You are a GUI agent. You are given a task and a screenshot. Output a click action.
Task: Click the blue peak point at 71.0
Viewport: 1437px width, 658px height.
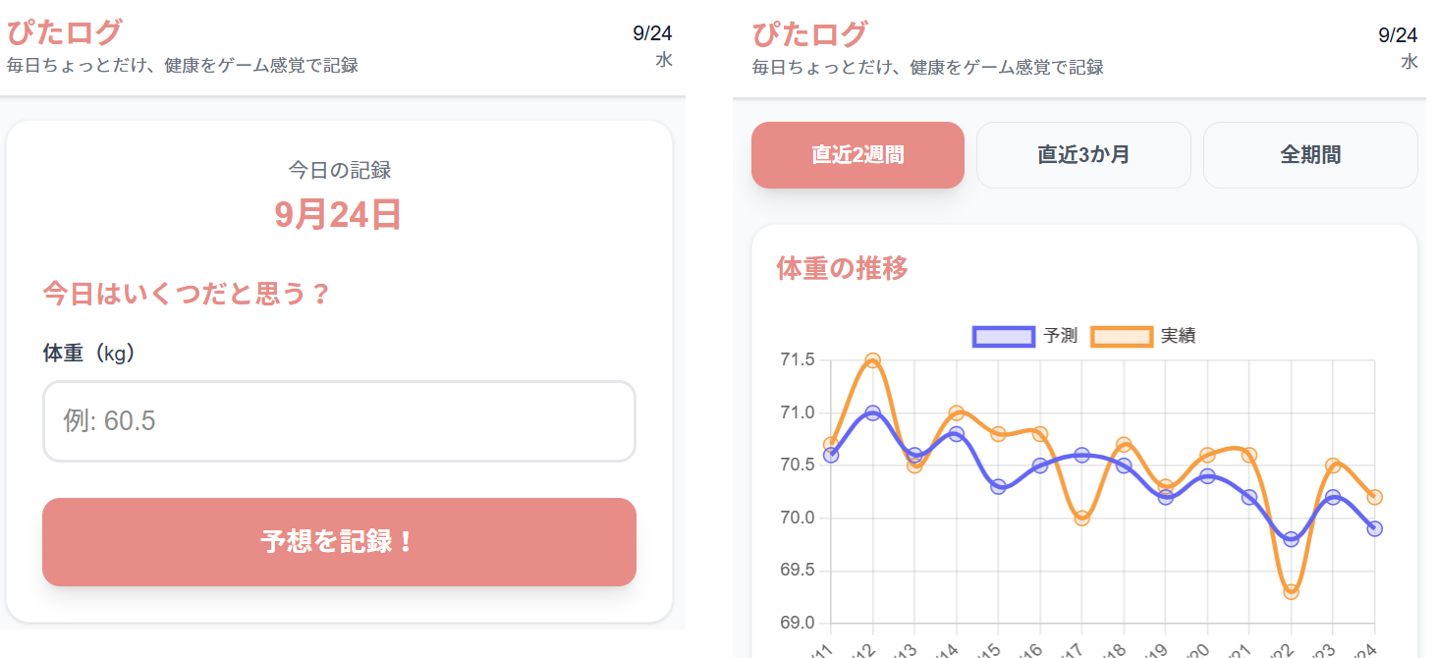click(872, 413)
